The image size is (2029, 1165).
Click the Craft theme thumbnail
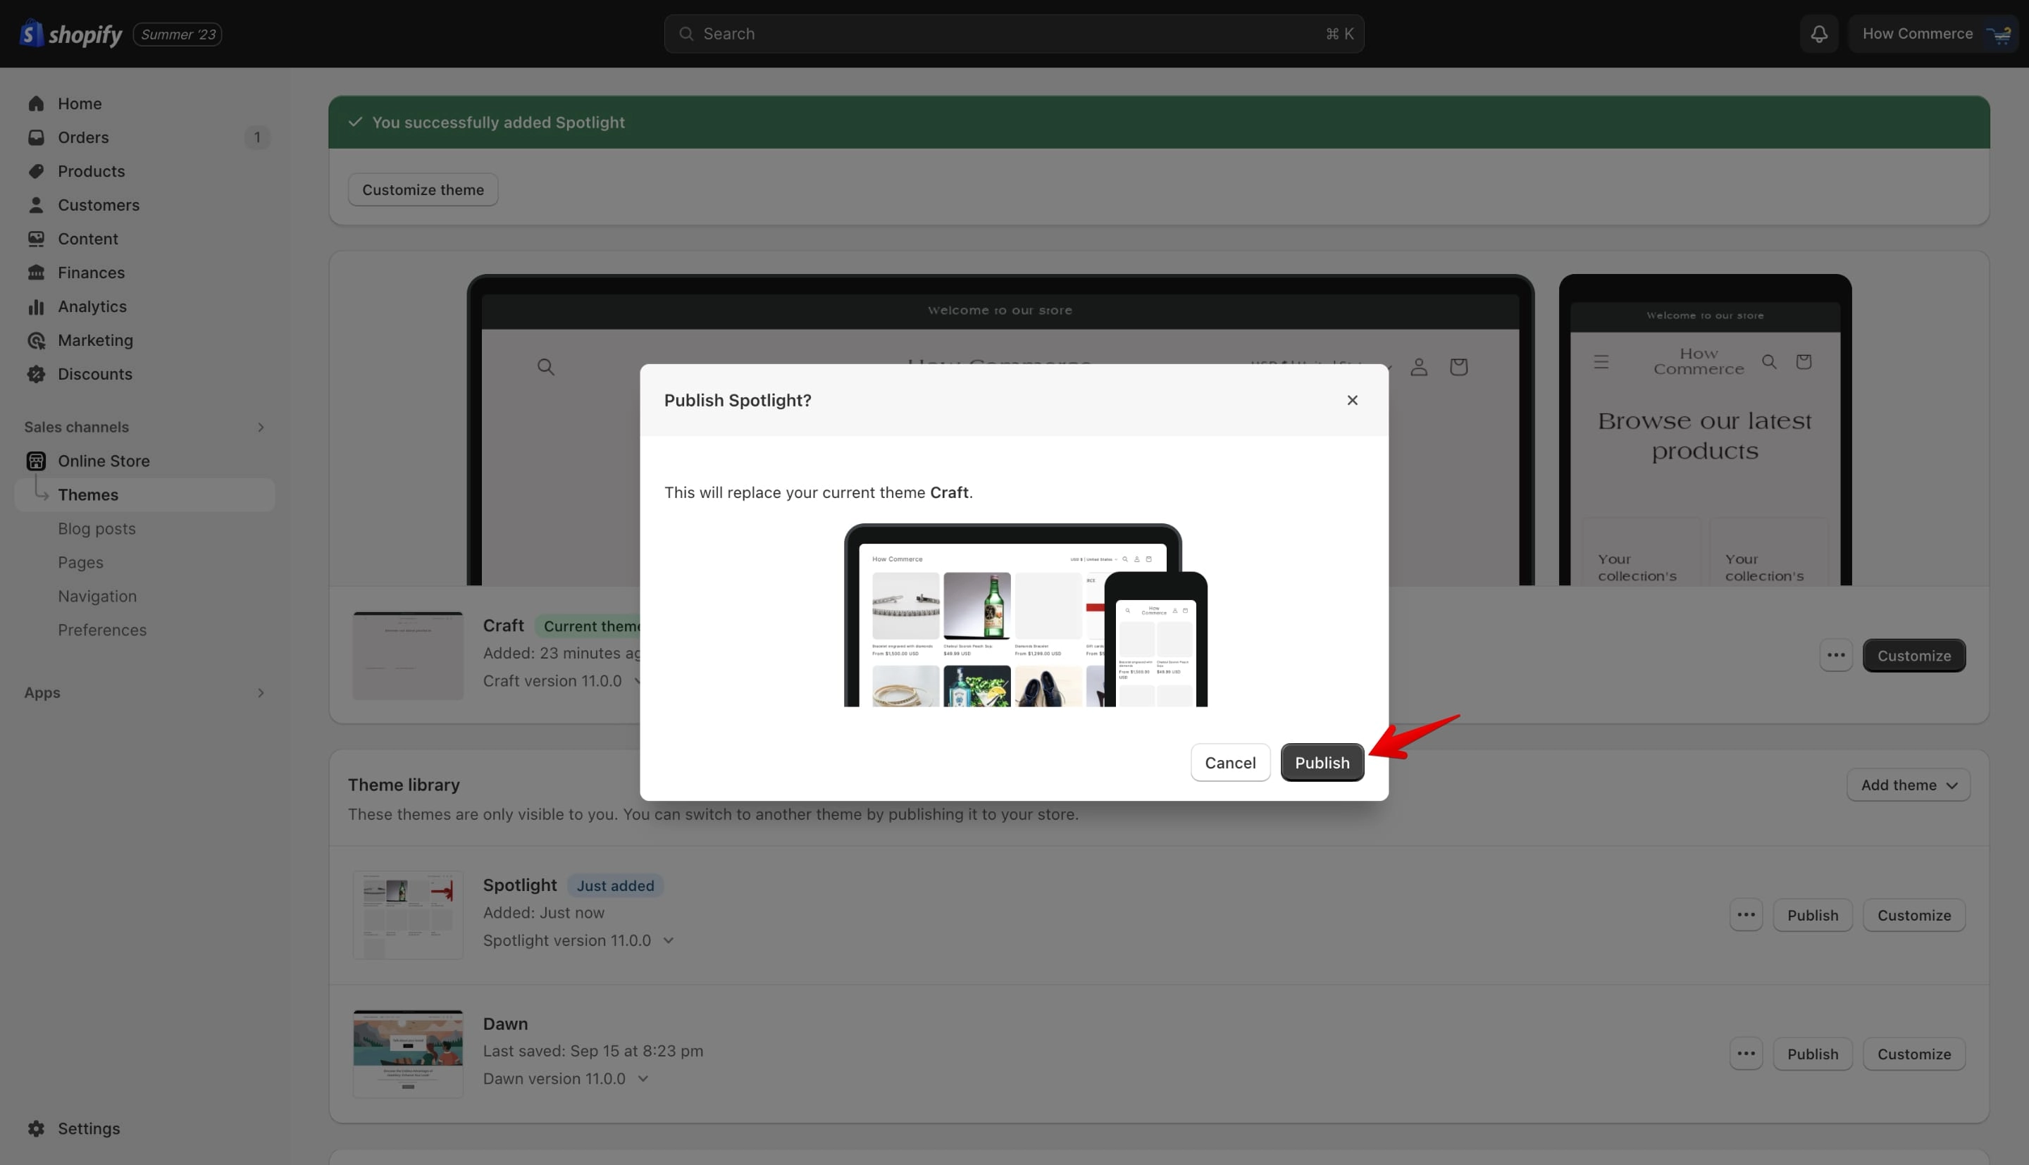pos(408,655)
